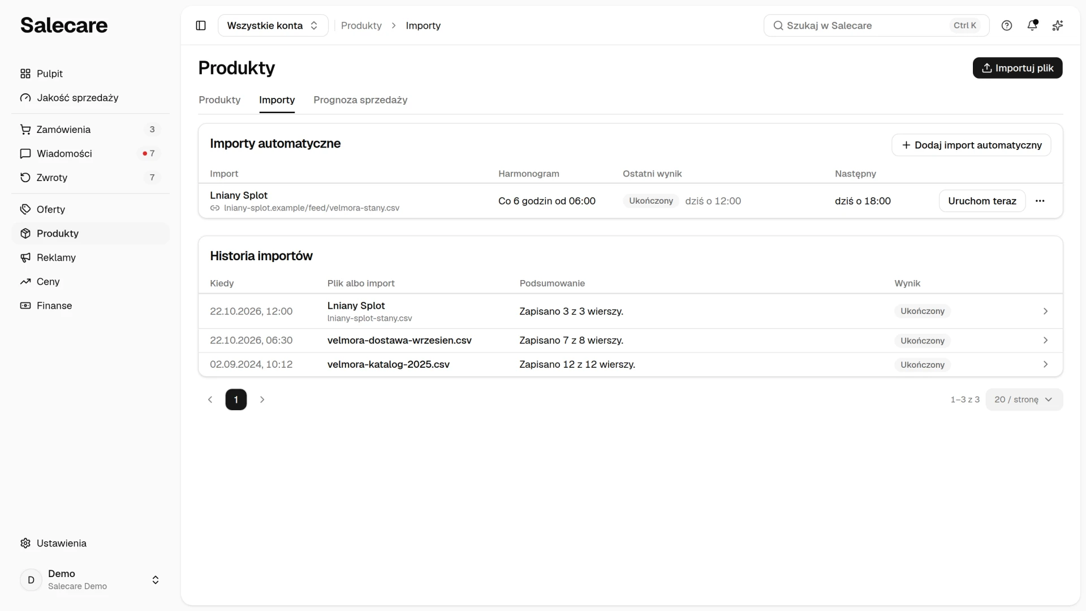The height and width of the screenshot is (611, 1086).
Task: Open the help question mark icon
Action: coord(1007,25)
